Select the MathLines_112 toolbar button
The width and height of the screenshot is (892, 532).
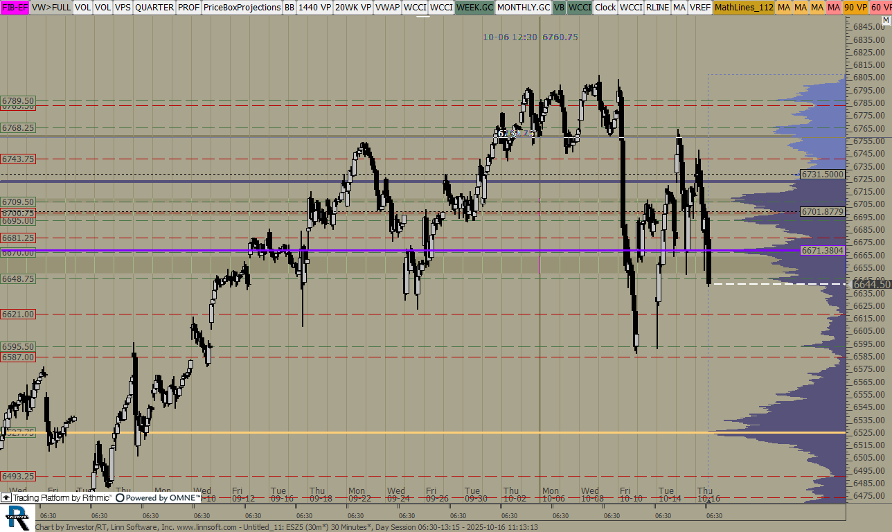pyautogui.click(x=743, y=7)
